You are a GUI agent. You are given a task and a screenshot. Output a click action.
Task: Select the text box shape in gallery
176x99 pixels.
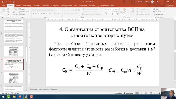(106, 9)
